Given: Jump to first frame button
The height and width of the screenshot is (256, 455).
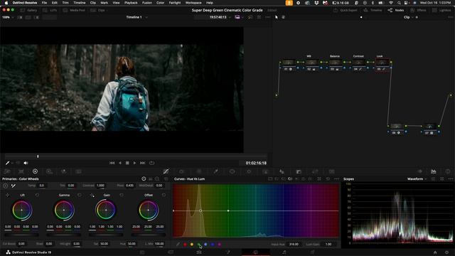Looking at the screenshot, I should click(112, 163).
